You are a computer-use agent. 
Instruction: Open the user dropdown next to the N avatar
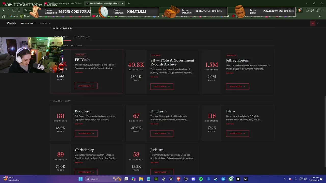(x=317, y=23)
